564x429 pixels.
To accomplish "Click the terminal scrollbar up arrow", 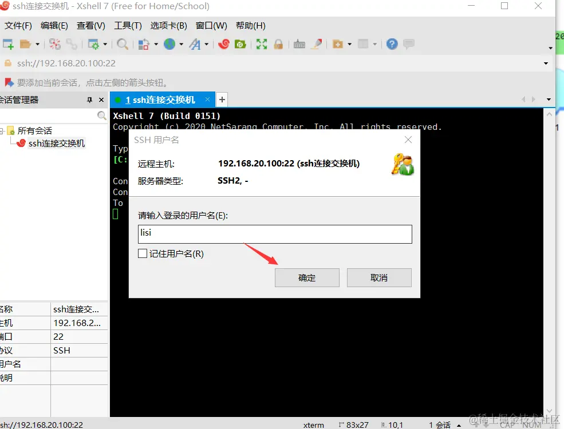I will pyautogui.click(x=549, y=114).
